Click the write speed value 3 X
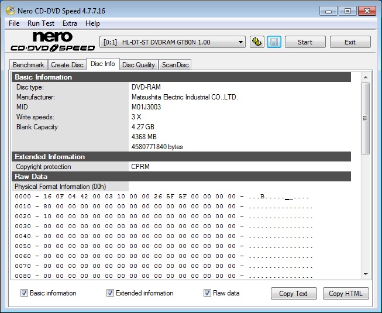 click(136, 117)
